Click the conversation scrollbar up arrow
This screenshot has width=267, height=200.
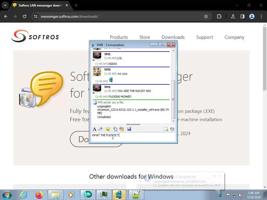point(173,51)
